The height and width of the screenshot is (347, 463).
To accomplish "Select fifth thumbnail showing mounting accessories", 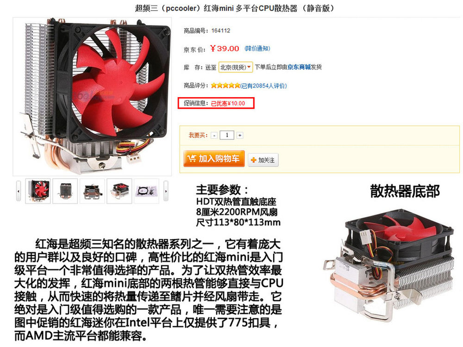I will pyautogui.click(x=146, y=191).
